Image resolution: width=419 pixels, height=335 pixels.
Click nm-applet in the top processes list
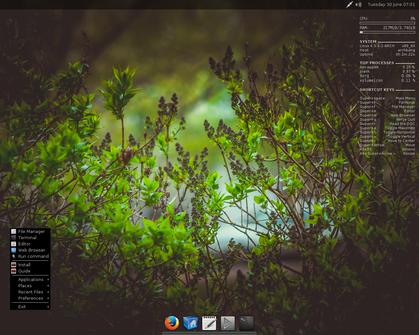tap(369, 67)
